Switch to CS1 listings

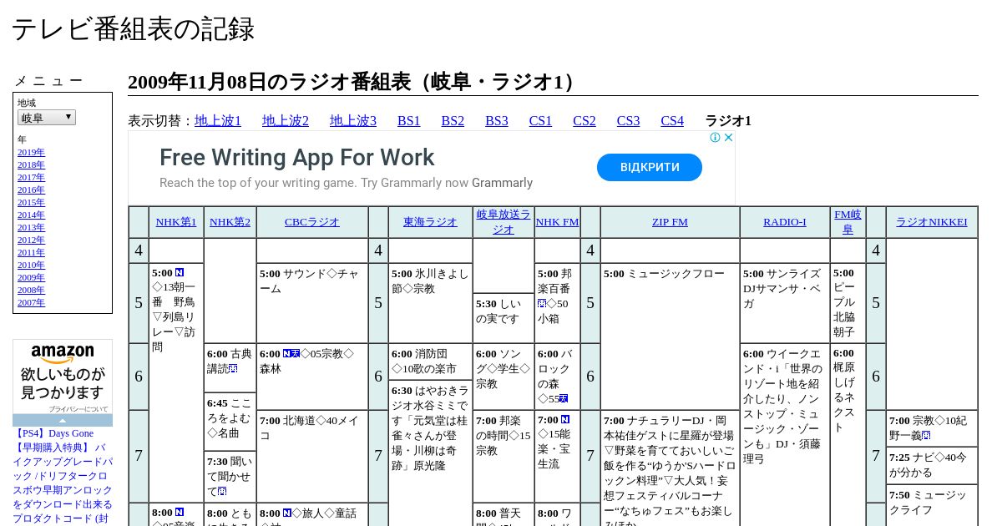[540, 121]
